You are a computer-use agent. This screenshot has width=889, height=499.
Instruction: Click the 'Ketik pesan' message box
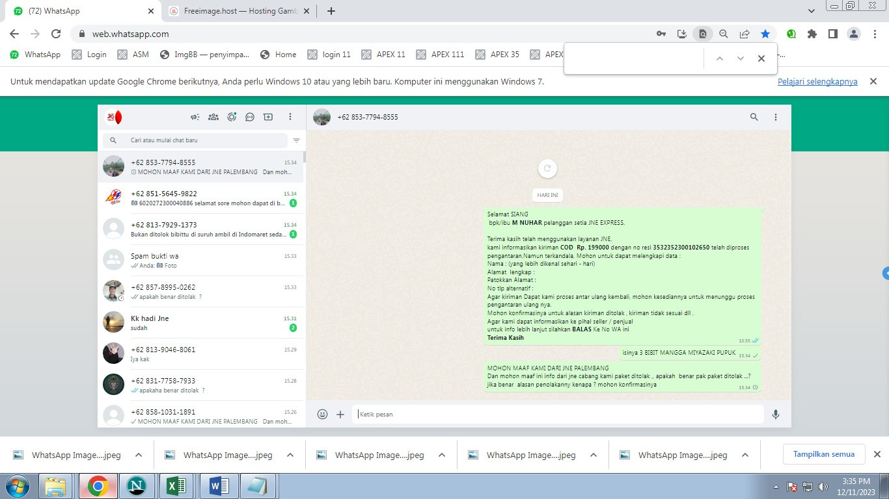(x=558, y=414)
